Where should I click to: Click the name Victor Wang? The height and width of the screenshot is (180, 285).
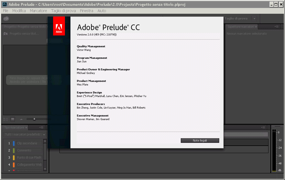(x=84, y=50)
